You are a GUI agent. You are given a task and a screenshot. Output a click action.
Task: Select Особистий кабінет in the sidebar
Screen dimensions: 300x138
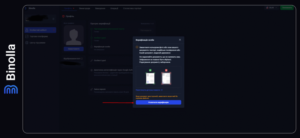(40, 30)
